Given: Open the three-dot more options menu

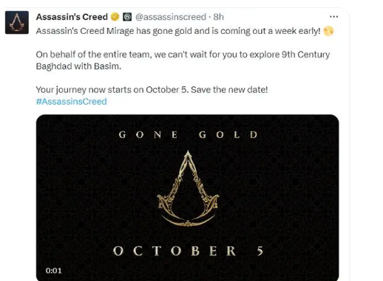Looking at the screenshot, I should (333, 17).
